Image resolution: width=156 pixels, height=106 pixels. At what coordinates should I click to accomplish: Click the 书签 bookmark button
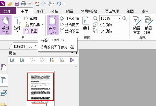coord(31,31)
